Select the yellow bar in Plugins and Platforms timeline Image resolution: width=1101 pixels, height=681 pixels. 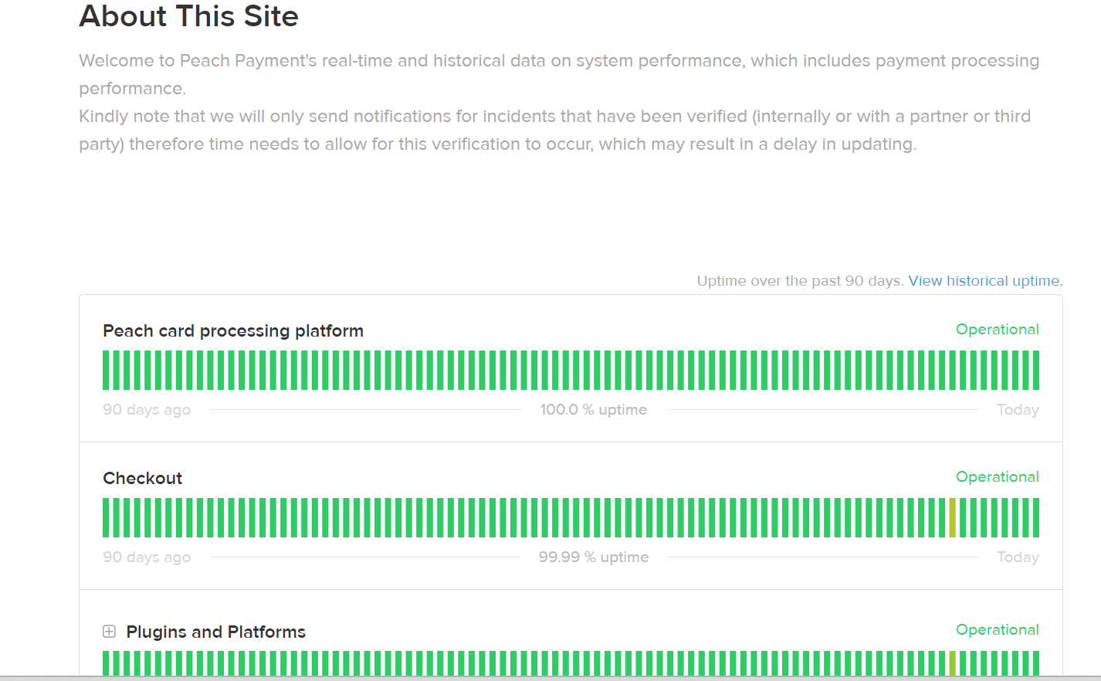[952, 663]
